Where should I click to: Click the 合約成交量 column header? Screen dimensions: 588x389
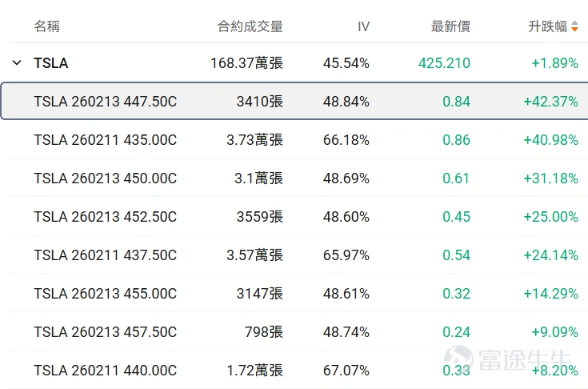click(x=250, y=26)
